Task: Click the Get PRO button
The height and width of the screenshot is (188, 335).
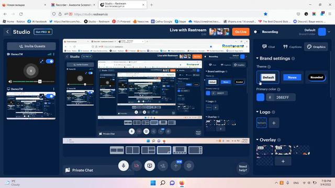Action: click(43, 32)
